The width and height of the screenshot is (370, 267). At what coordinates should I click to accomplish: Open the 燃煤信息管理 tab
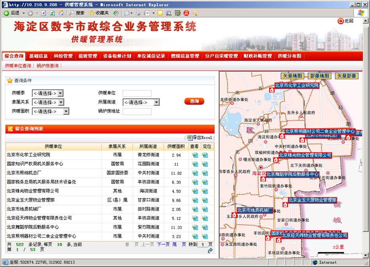[x=185, y=56]
